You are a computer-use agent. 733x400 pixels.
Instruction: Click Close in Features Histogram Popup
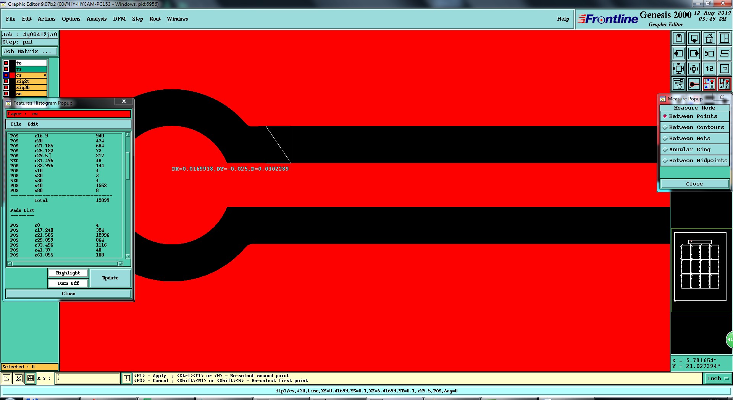click(x=69, y=294)
